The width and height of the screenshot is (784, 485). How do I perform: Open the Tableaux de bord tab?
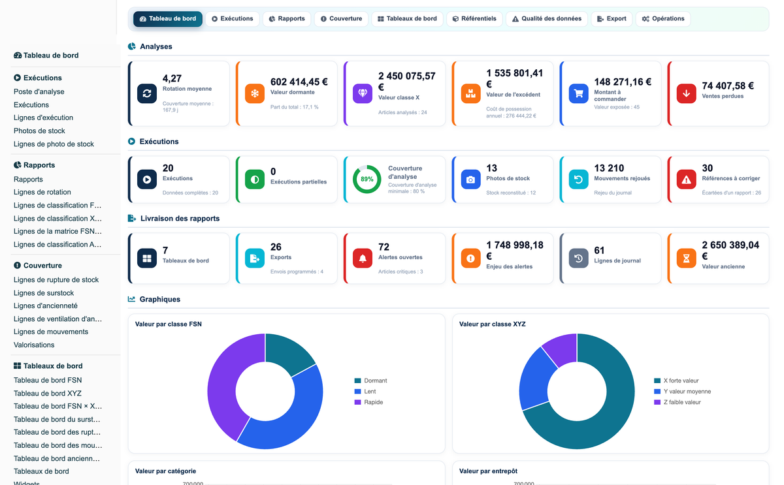(407, 19)
